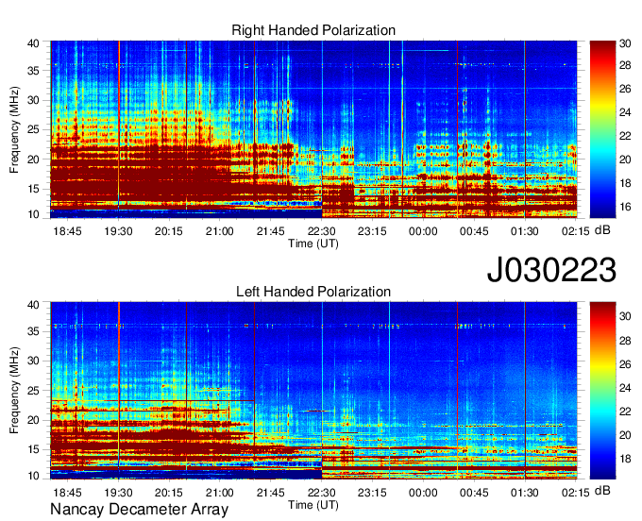
Task: Click the Left Handed Polarization color bar
Action: pyautogui.click(x=602, y=391)
